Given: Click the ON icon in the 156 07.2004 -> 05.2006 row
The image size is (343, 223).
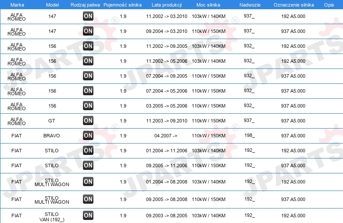Looking at the screenshot, I should pos(88,90).
